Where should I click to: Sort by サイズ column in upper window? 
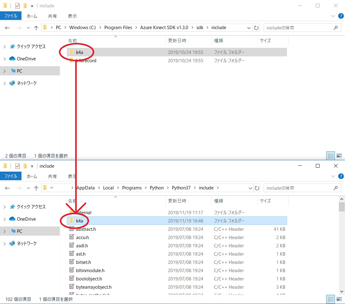pyautogui.click(x=265, y=41)
